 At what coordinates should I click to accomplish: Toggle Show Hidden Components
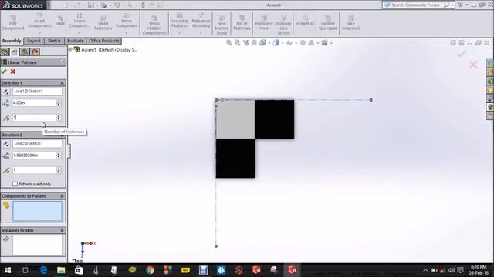pos(154,25)
